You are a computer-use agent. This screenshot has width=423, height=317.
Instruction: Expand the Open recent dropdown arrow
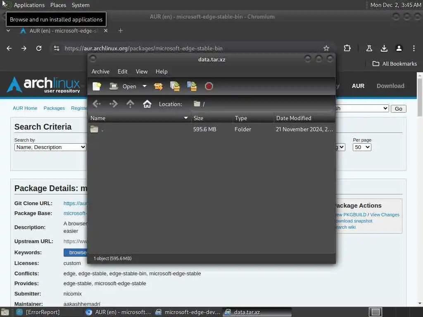point(145,86)
